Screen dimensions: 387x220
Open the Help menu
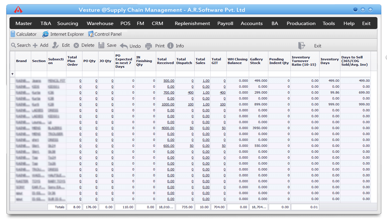[349, 23]
